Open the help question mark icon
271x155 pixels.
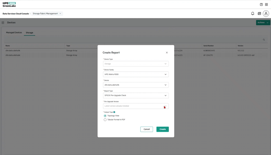(x=261, y=4)
